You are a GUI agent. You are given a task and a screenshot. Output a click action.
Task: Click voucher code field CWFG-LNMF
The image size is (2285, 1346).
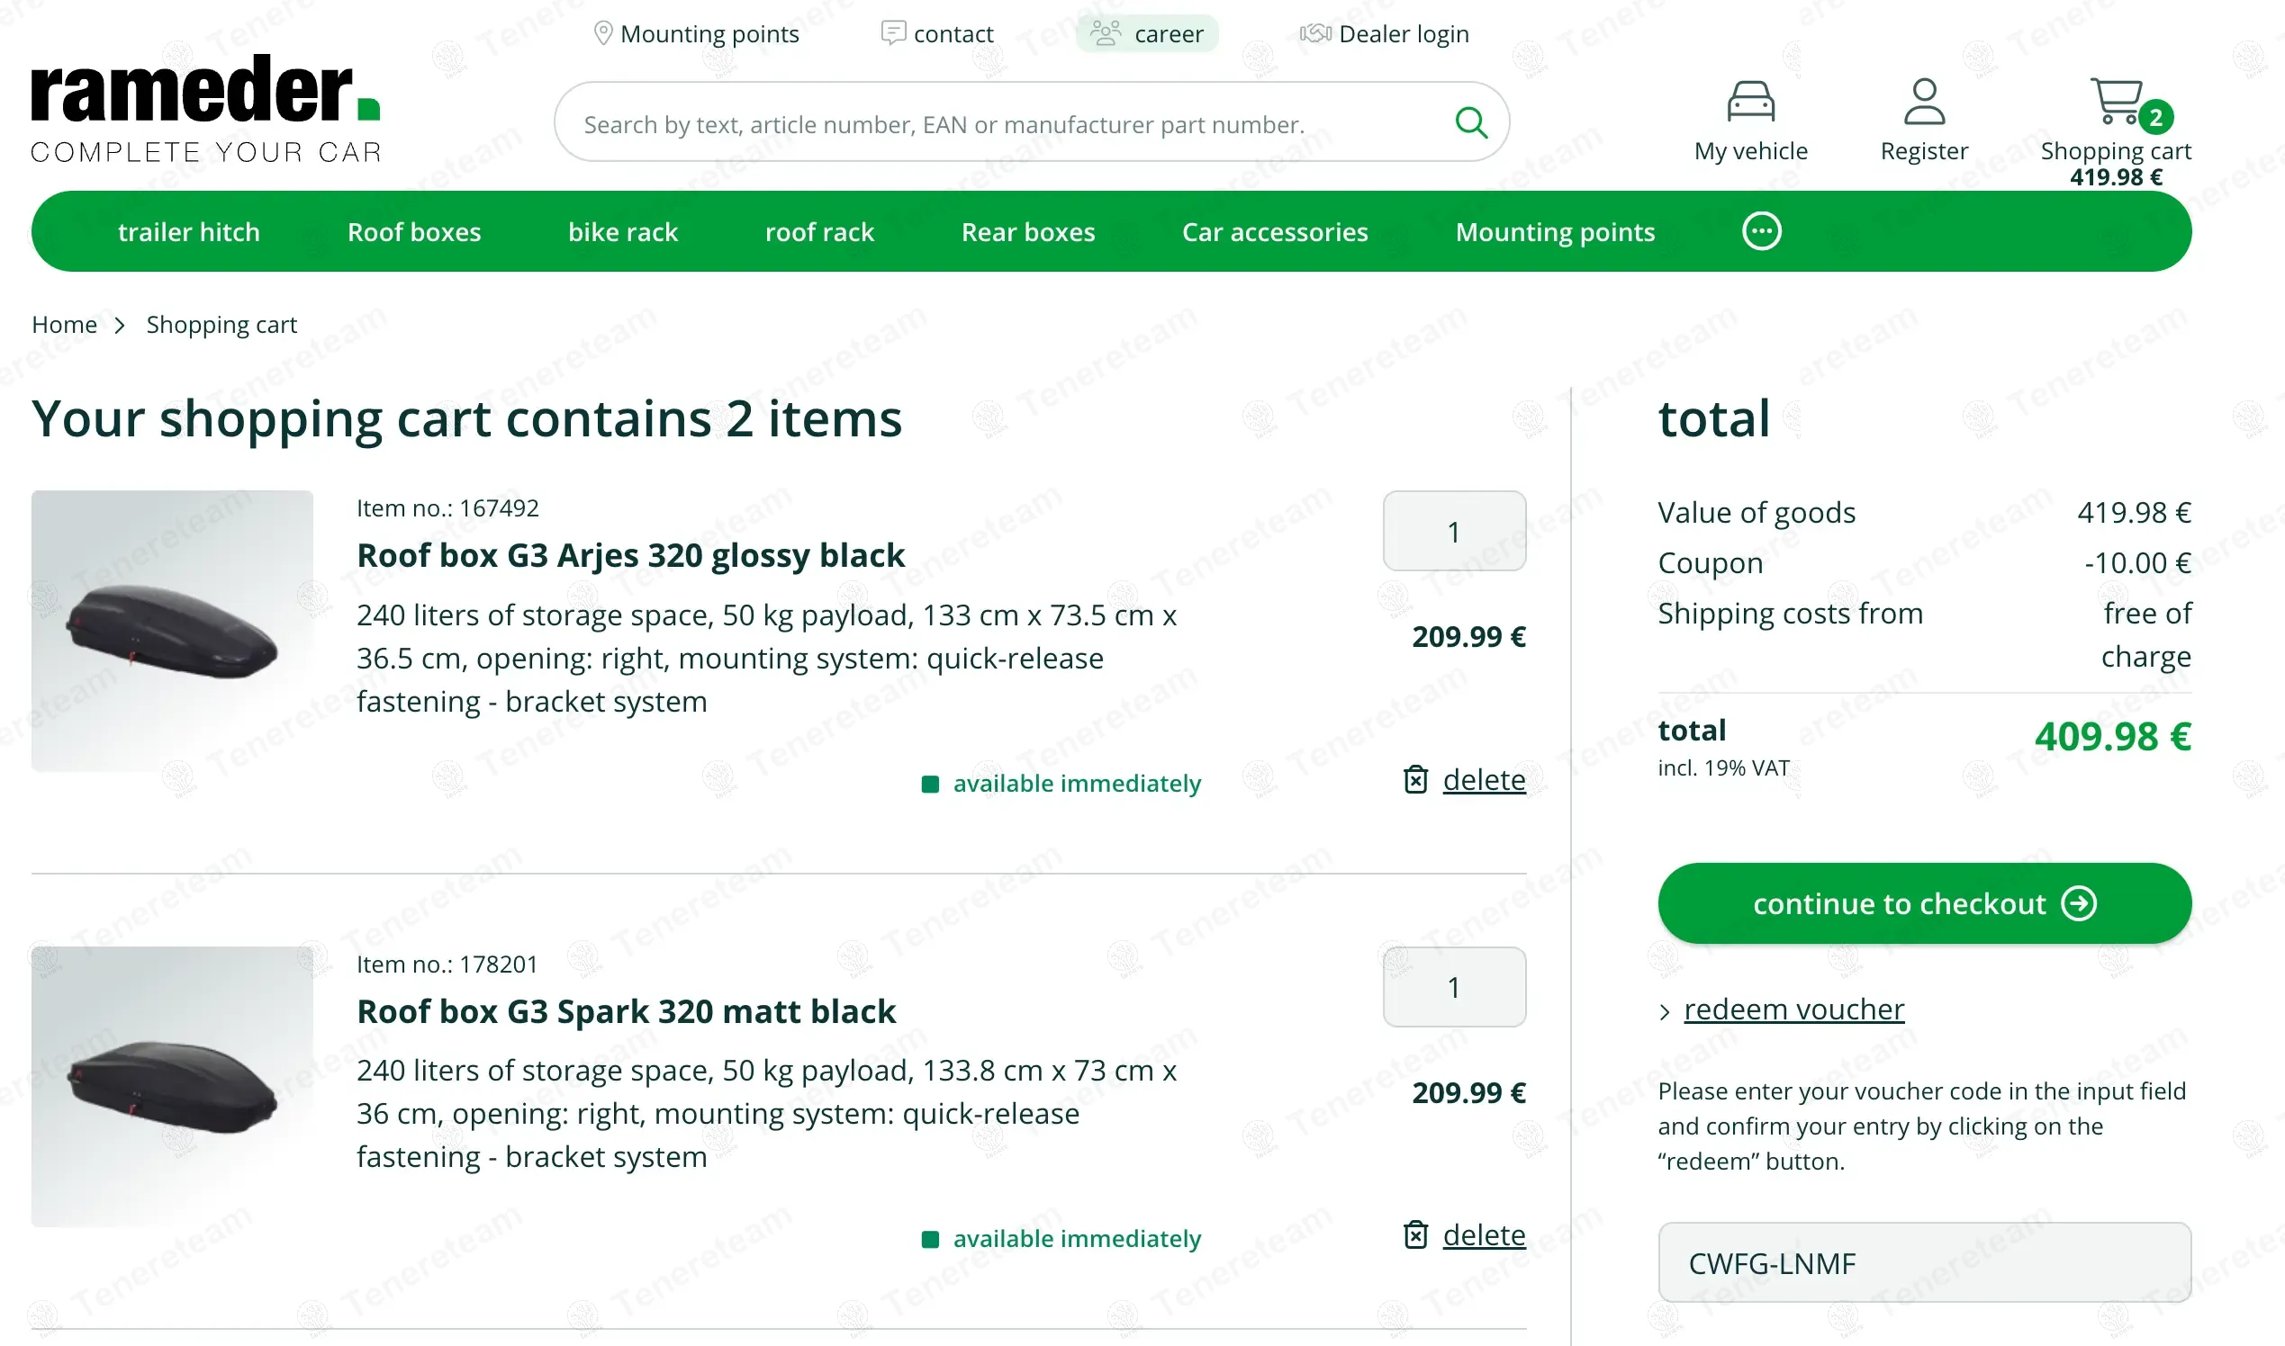[1923, 1262]
